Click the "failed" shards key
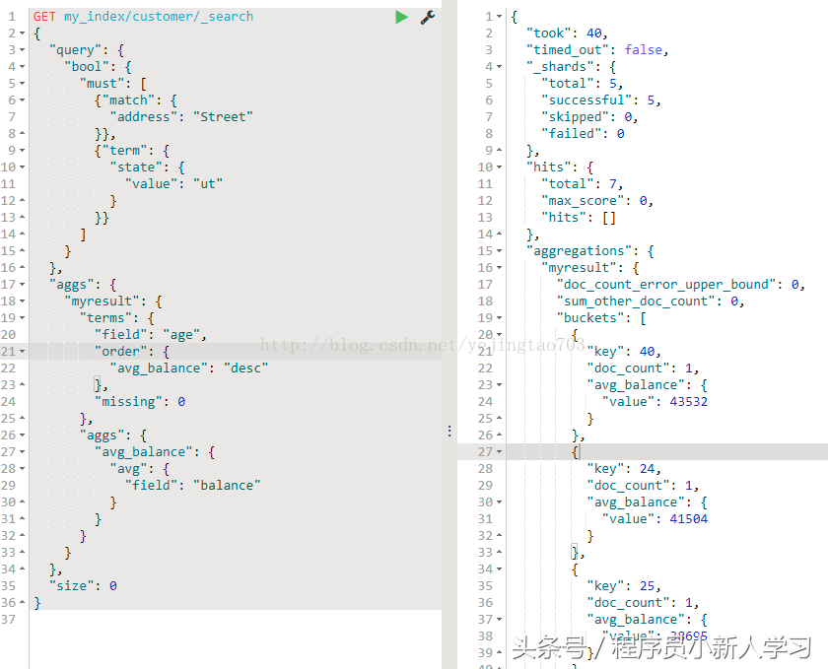 pos(572,134)
